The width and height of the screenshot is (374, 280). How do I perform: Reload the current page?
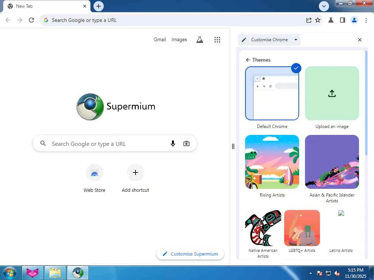coord(31,20)
